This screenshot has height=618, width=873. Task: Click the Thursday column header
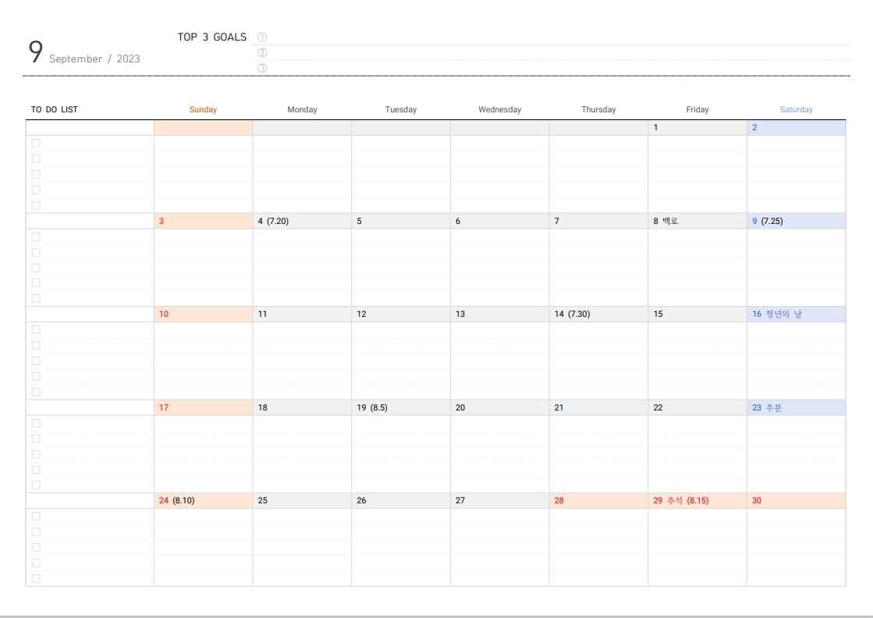(598, 110)
